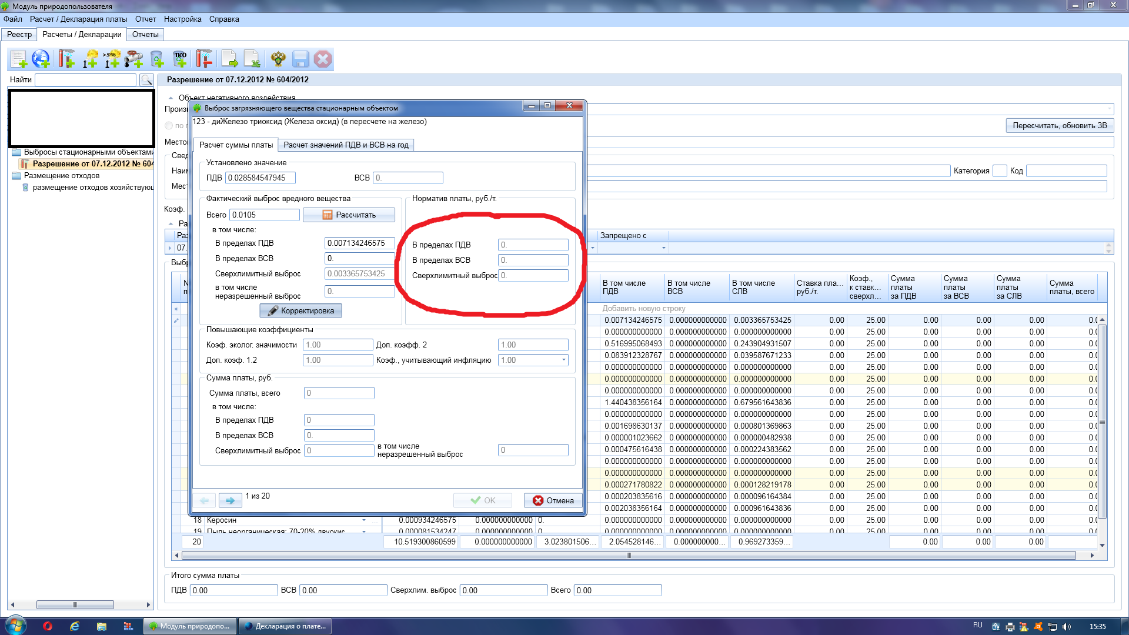This screenshot has width=1129, height=635.
Task: Open the inflation coefficient dropdown
Action: (x=563, y=360)
